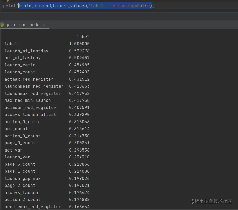Click the act_var row name

tap(14, 150)
